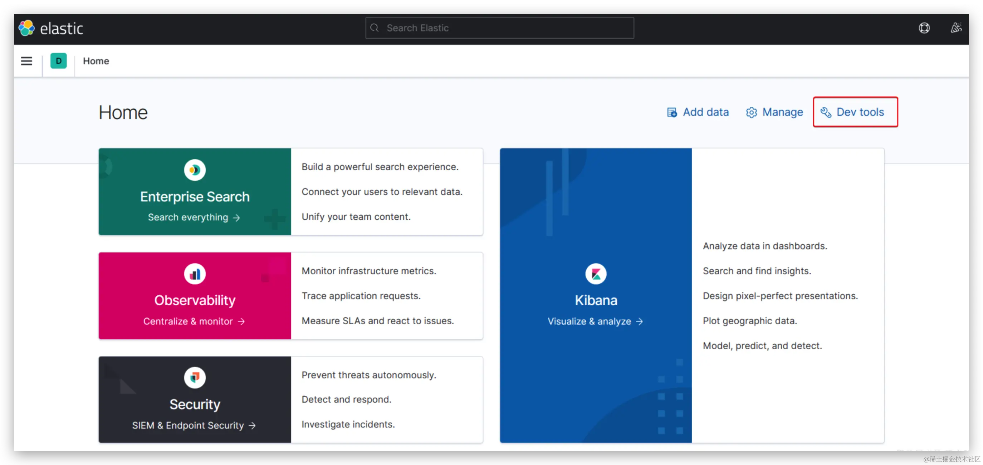
Task: Click the Kibana card title
Action: coord(596,300)
